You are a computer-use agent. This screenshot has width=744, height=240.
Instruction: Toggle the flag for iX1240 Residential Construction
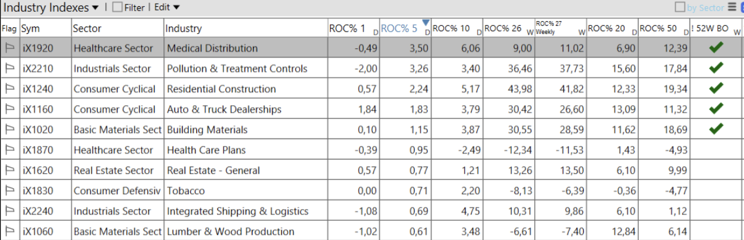9,89
